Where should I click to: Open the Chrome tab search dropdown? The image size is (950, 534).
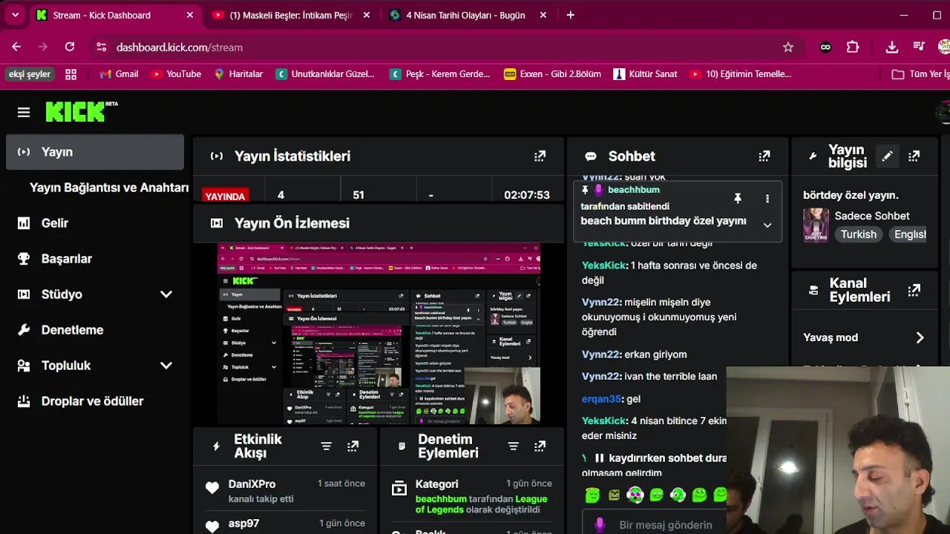coord(15,15)
